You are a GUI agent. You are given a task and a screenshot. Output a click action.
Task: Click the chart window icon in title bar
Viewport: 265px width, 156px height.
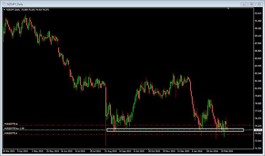(4, 4)
